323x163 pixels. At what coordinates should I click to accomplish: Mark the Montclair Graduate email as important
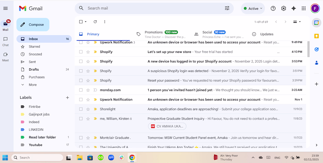coord(95,138)
